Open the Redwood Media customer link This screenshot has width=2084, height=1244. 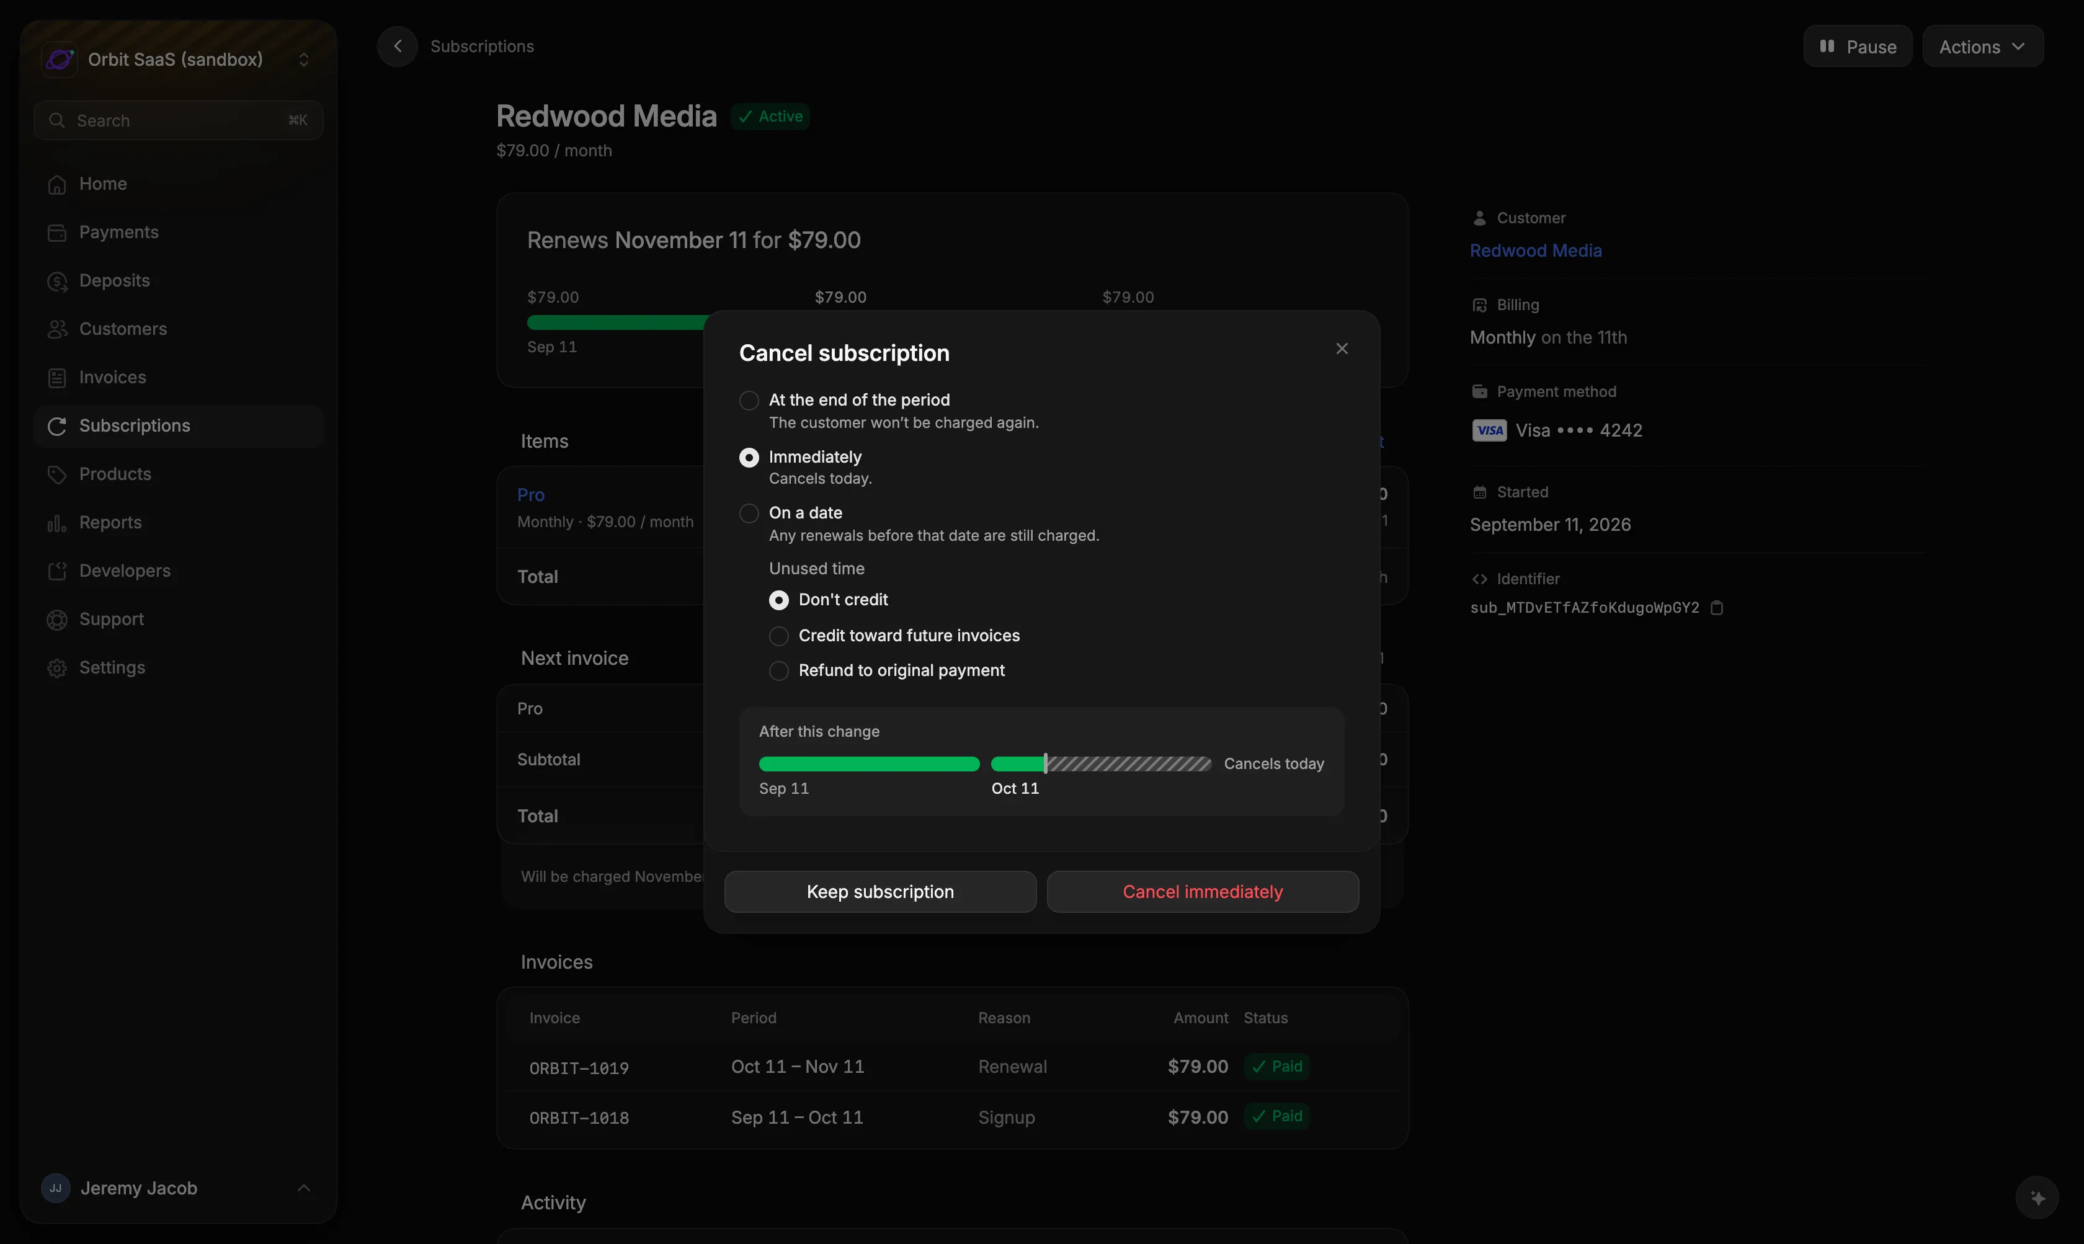pyautogui.click(x=1536, y=251)
